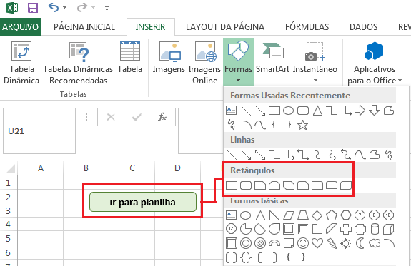This screenshot has height=266, width=411.
Task: Click the Save icon in quick access toolbar
Action: pyautogui.click(x=33, y=8)
